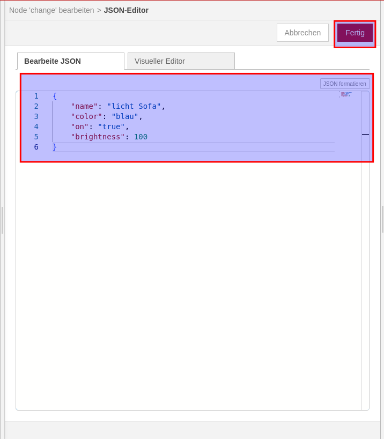Screen dimensions: 384x439
Task: Click the "brightness" key text
Action: (98, 137)
